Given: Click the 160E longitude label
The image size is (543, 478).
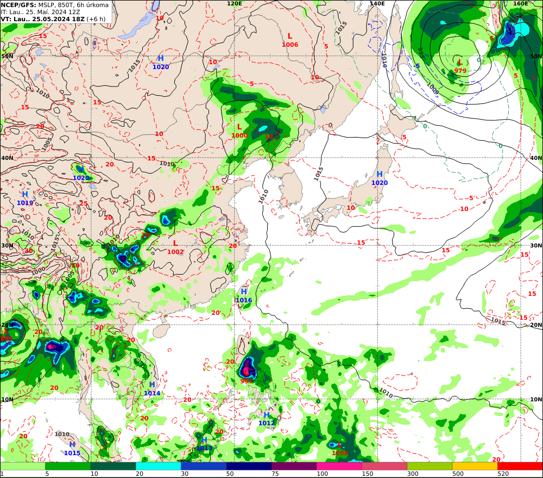Looking at the screenshot, I should click(x=521, y=3).
